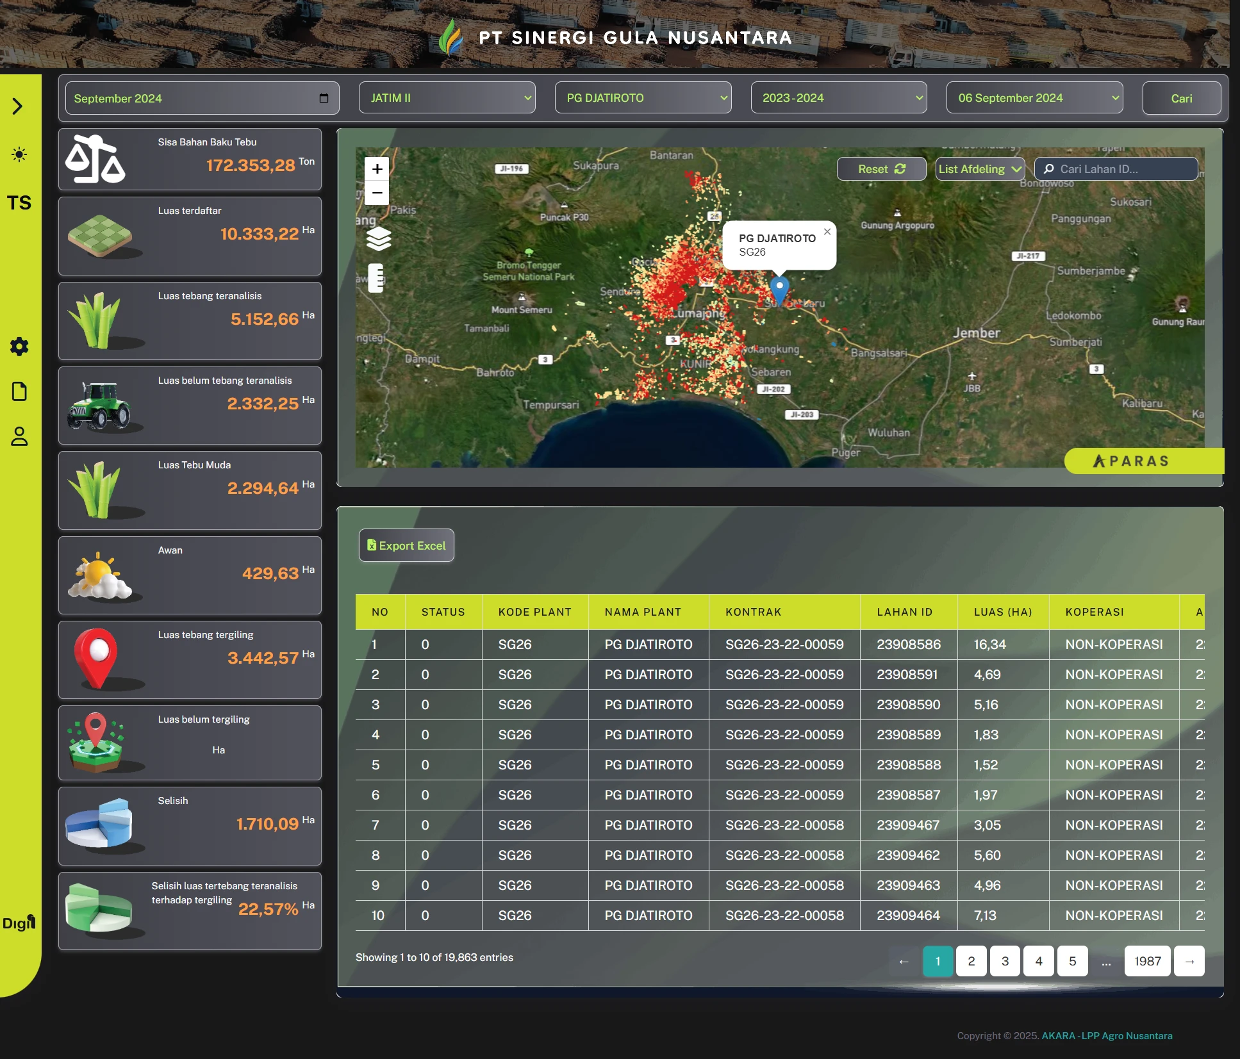Open the JATIM II region dropdown
The width and height of the screenshot is (1240, 1059).
pos(447,98)
